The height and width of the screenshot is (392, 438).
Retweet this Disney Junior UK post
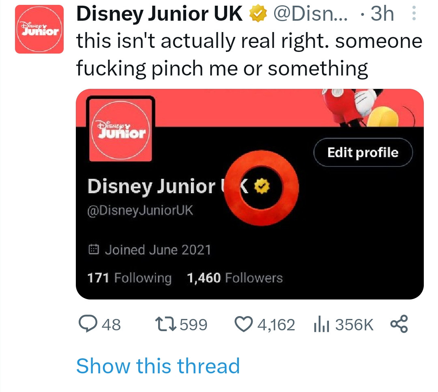click(165, 324)
